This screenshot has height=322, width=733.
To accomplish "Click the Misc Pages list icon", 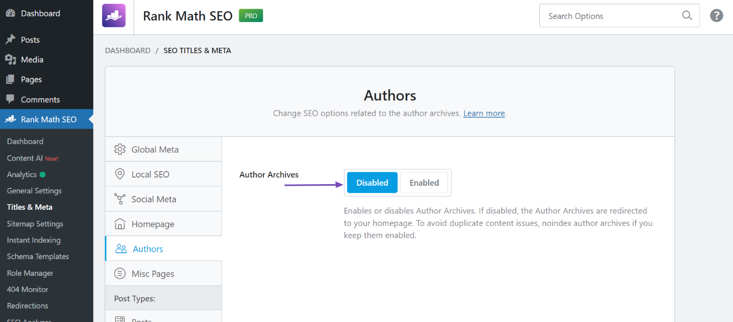I will click(120, 274).
